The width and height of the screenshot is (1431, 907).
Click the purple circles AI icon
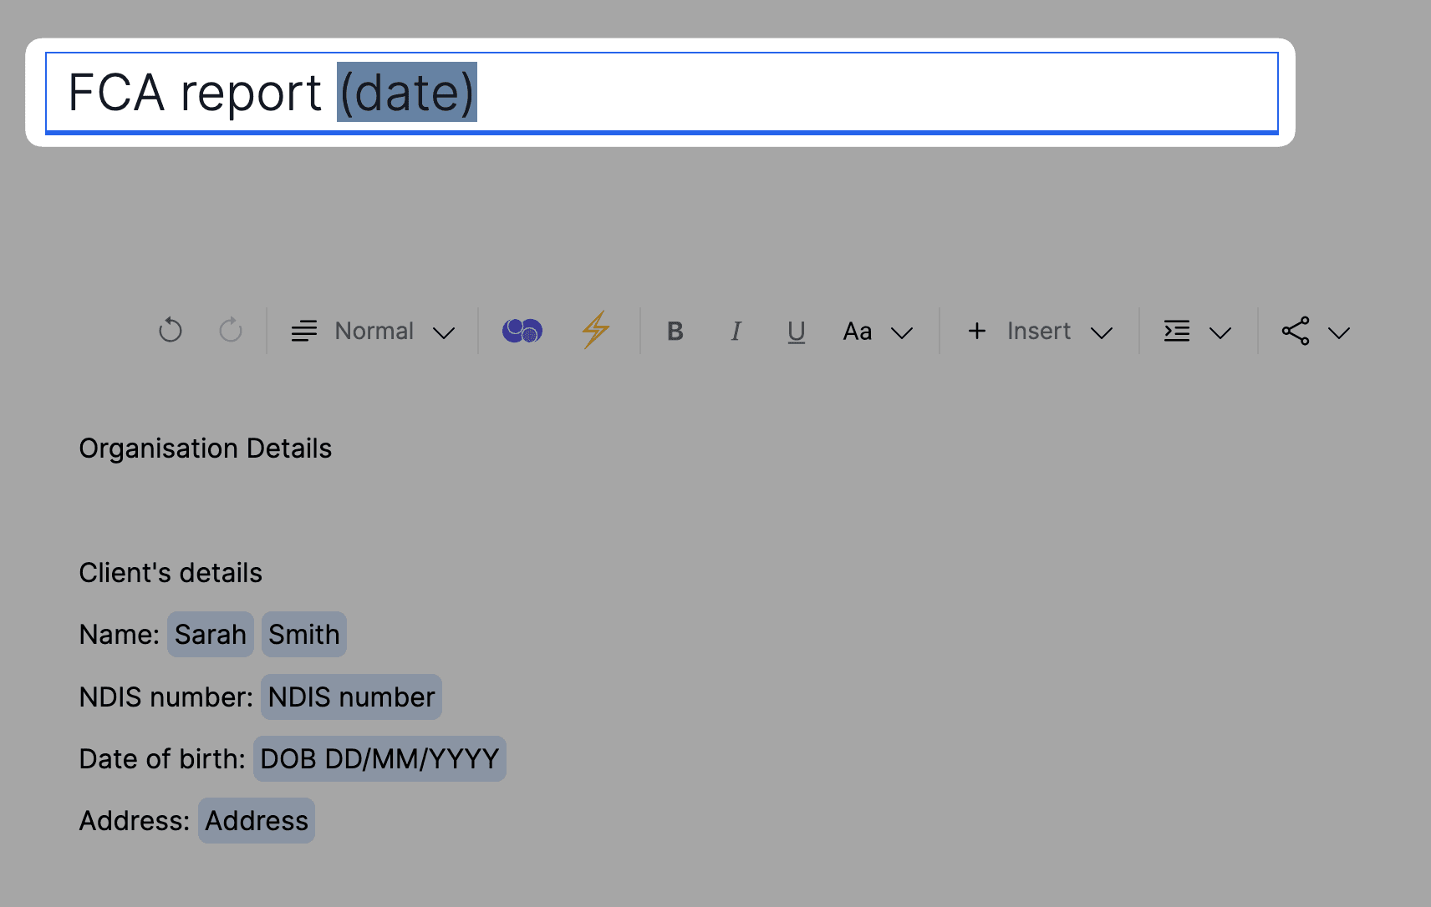pos(522,331)
